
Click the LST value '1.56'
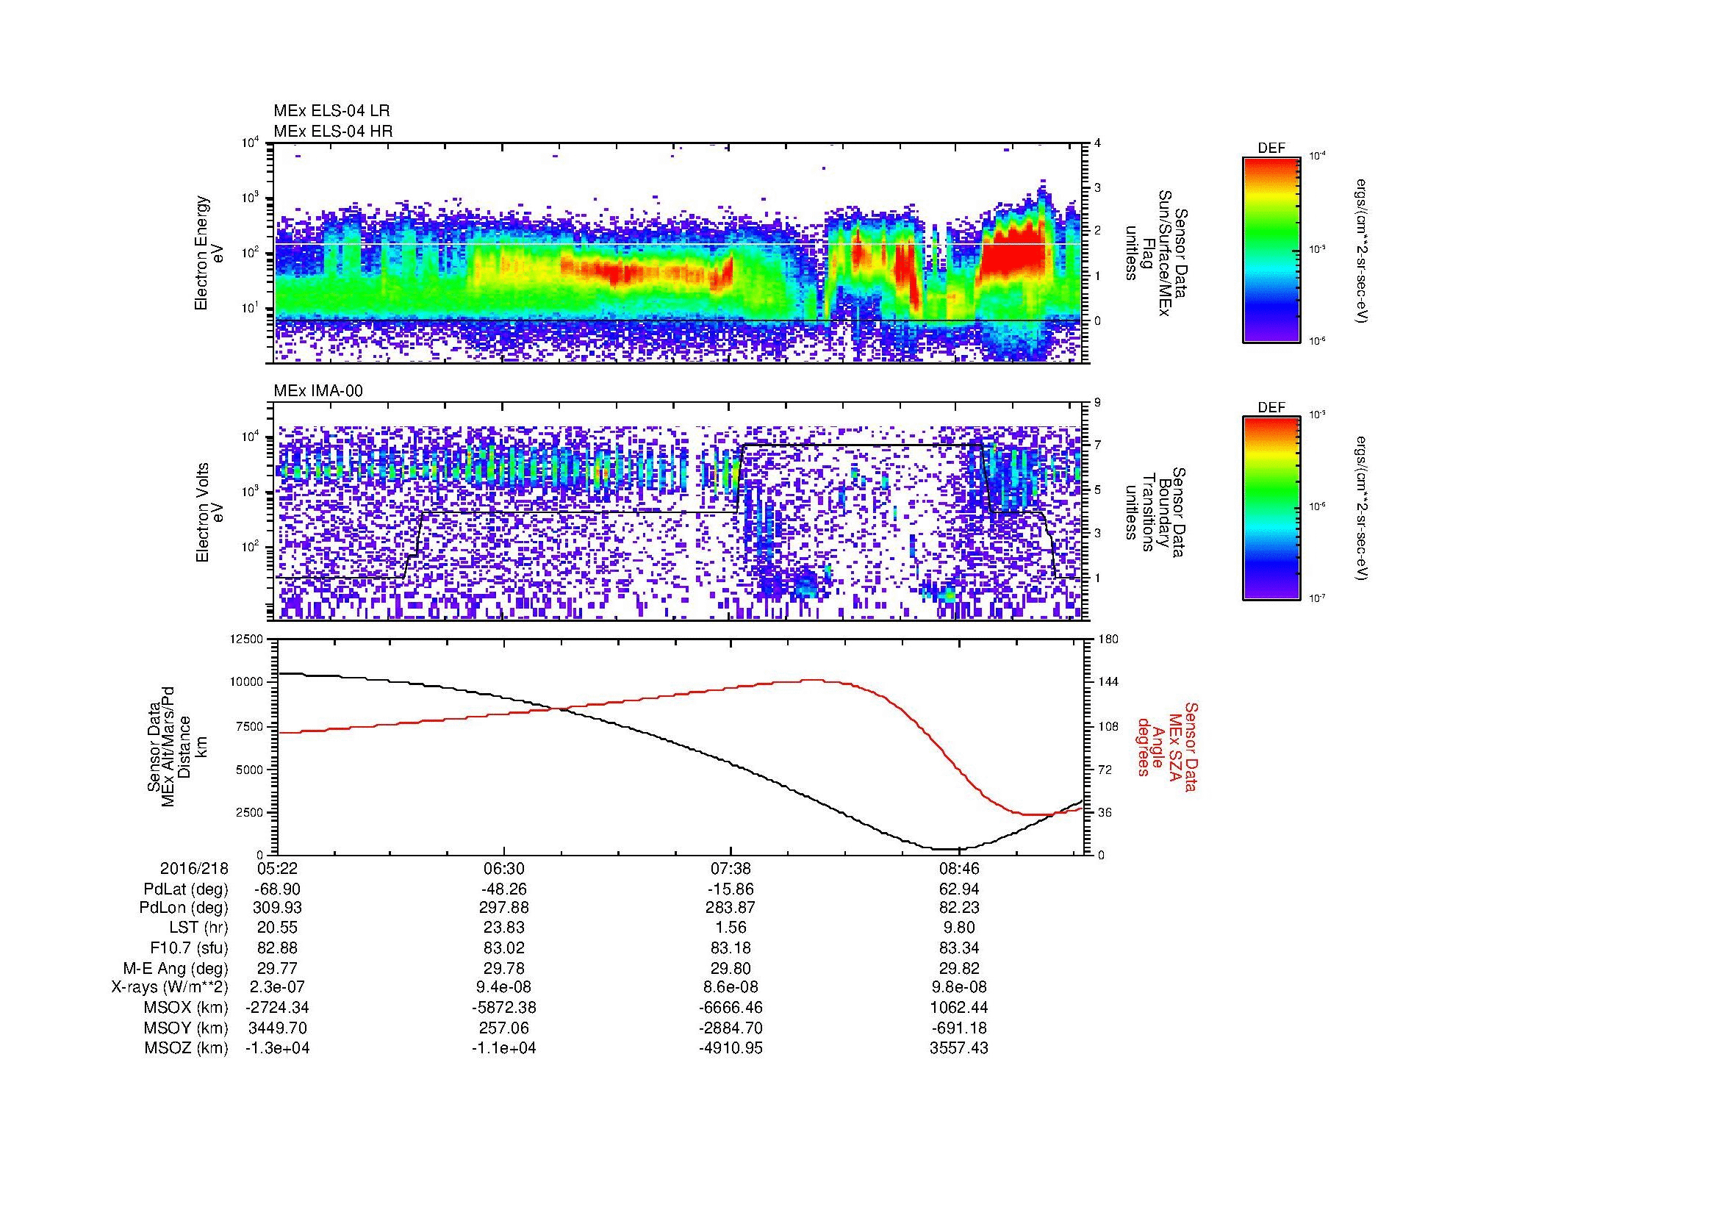click(x=731, y=928)
